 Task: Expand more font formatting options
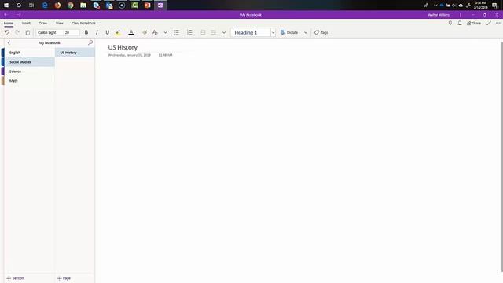(x=165, y=32)
